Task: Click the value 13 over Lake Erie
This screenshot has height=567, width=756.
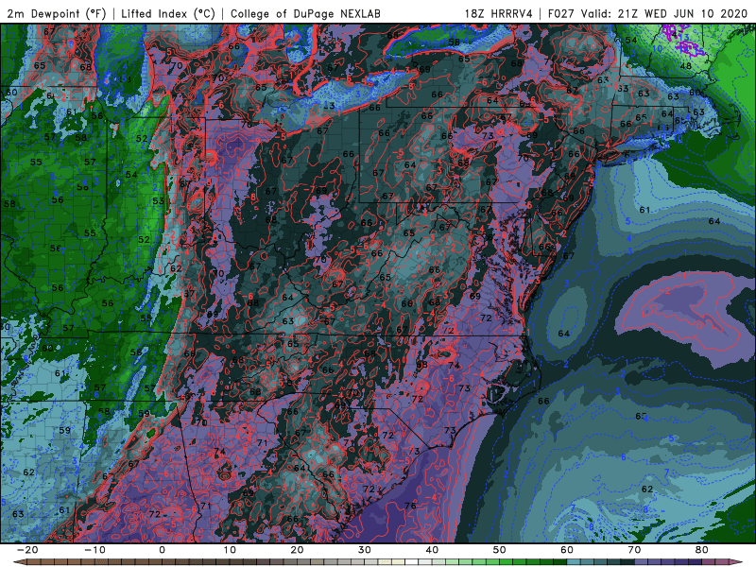Action: (x=329, y=106)
